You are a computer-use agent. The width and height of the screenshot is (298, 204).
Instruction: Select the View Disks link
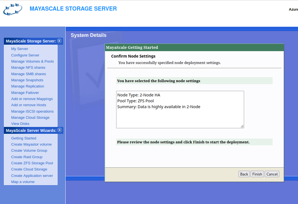coord(20,124)
